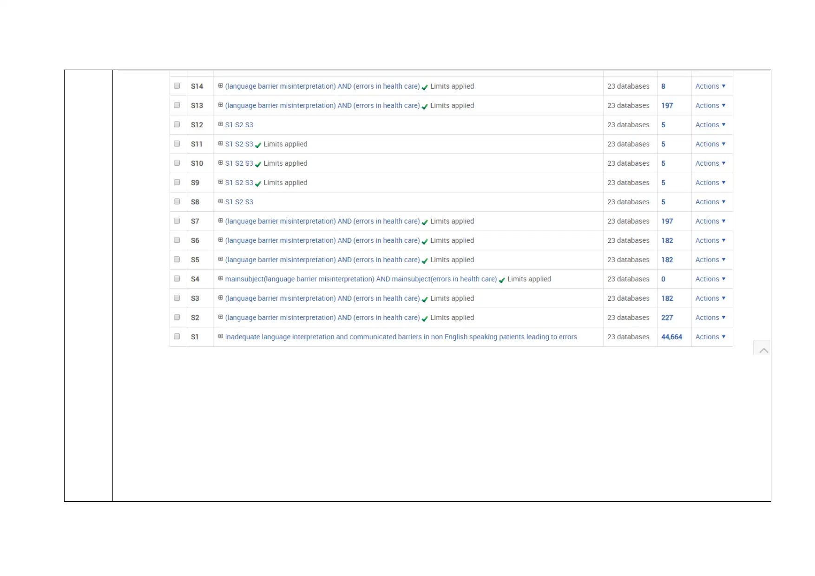The image size is (815, 576).
Task: Open the S3 Actions menu
Action: pos(710,298)
